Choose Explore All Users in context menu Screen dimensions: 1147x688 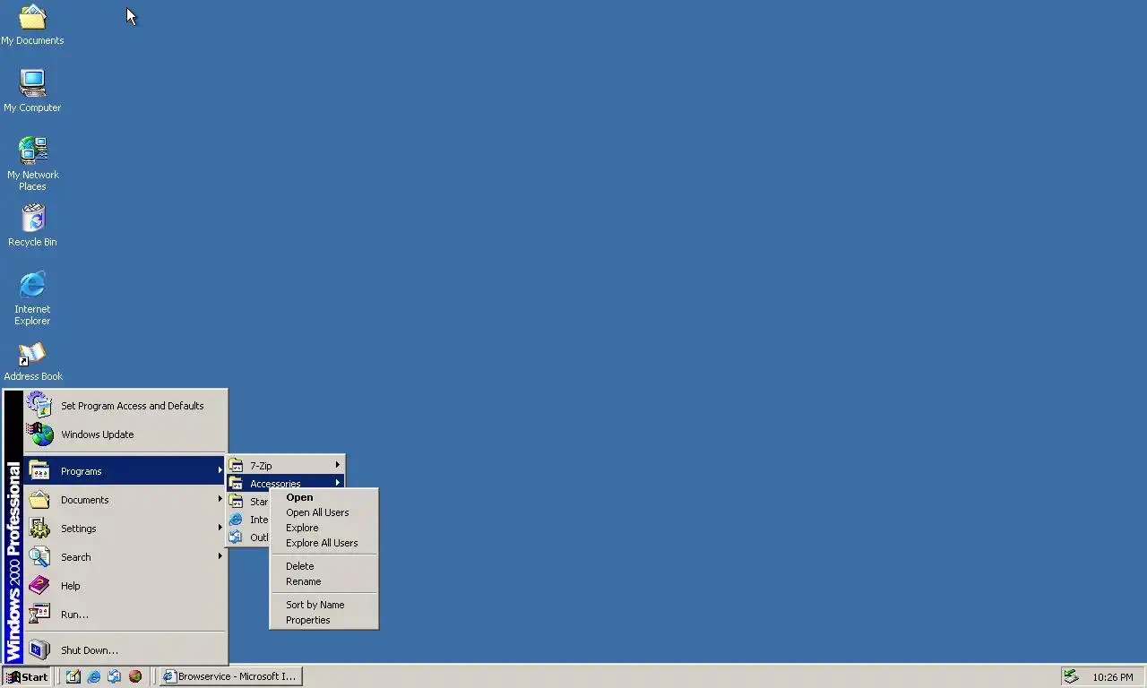tap(323, 543)
